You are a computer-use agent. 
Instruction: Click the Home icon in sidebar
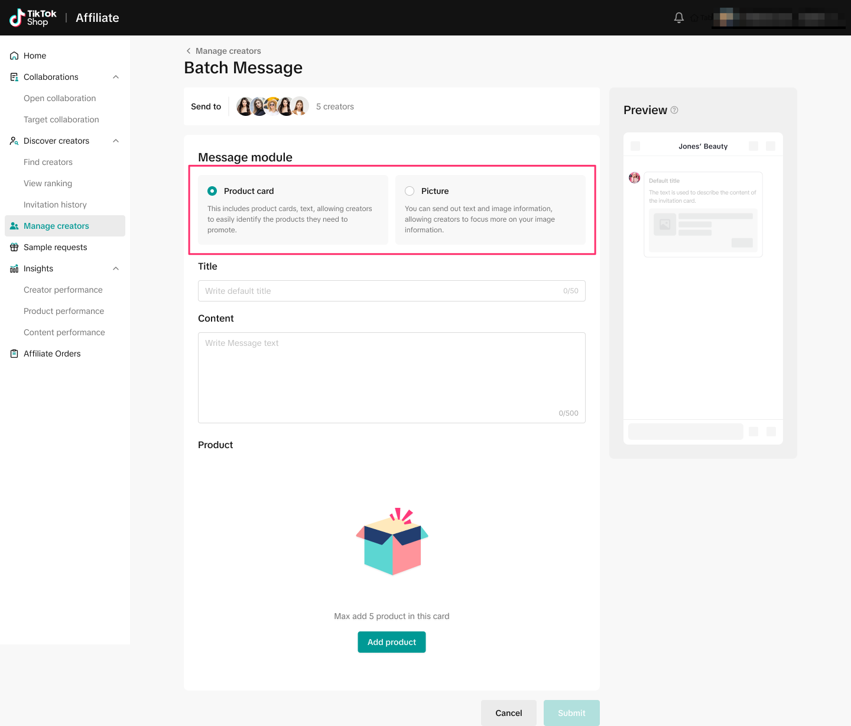(x=14, y=56)
